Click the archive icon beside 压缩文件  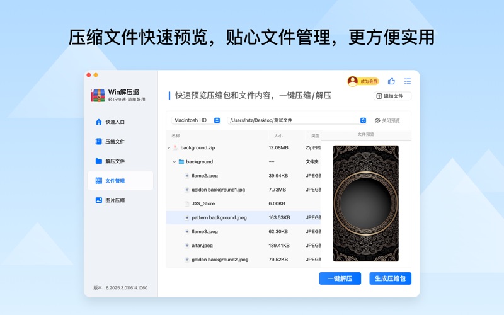point(99,141)
